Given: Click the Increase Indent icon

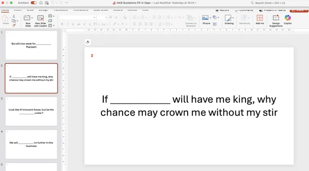Looking at the screenshot, I should (x=159, y=17).
